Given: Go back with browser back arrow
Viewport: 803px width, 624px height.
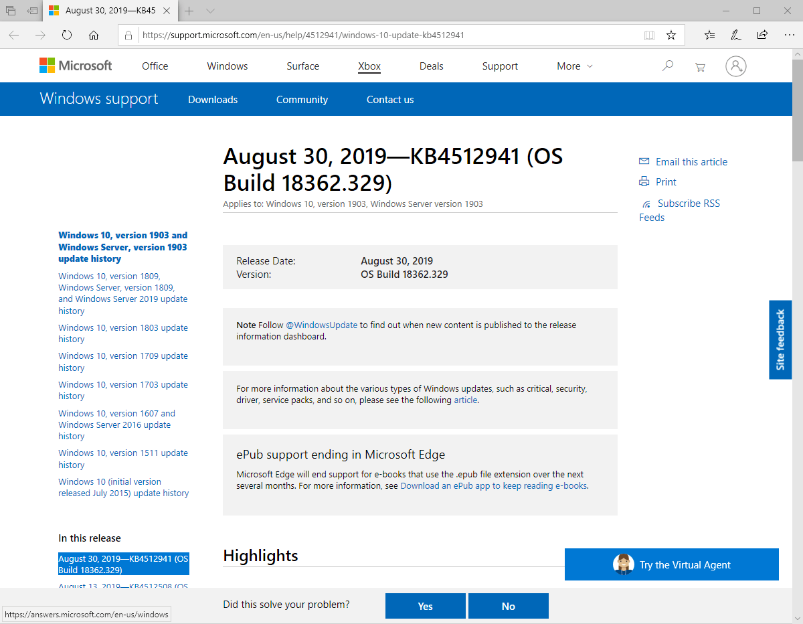Looking at the screenshot, I should coord(14,35).
